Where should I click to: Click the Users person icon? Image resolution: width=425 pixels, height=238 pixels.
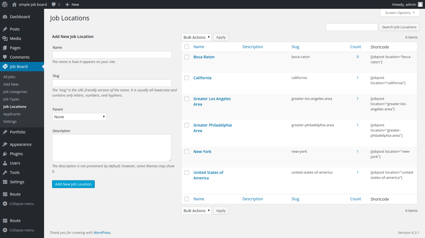pyautogui.click(x=5, y=163)
